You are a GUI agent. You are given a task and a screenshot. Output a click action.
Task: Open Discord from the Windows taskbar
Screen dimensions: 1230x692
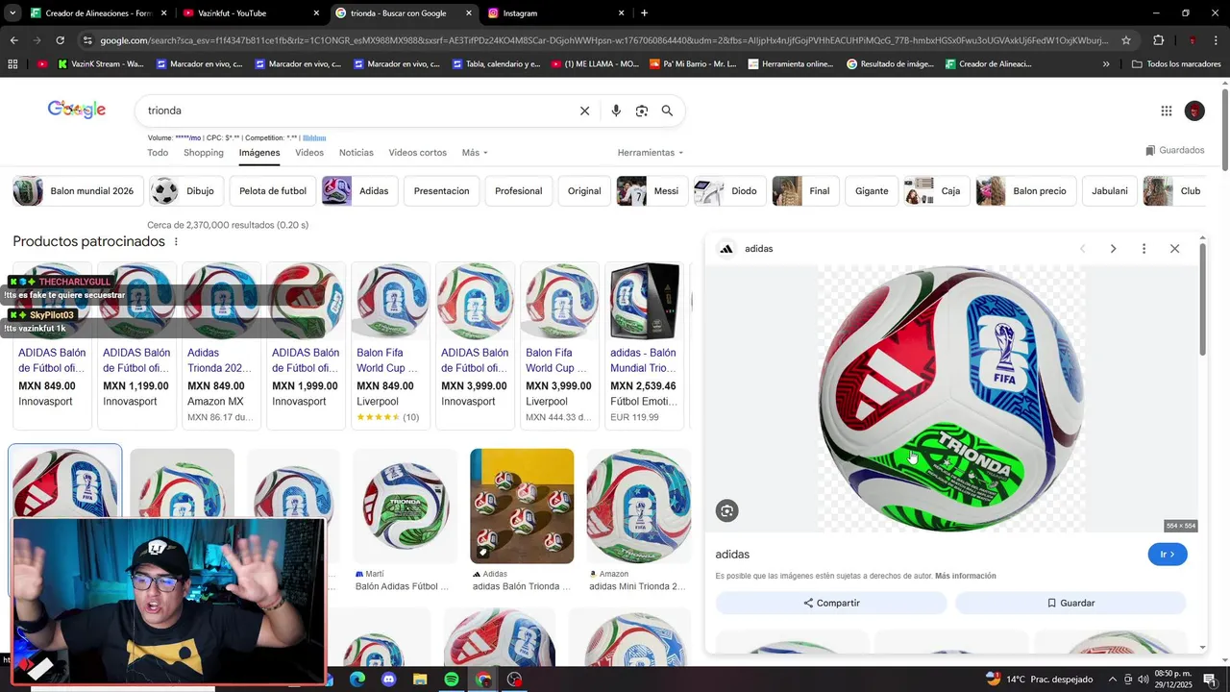[388, 680]
